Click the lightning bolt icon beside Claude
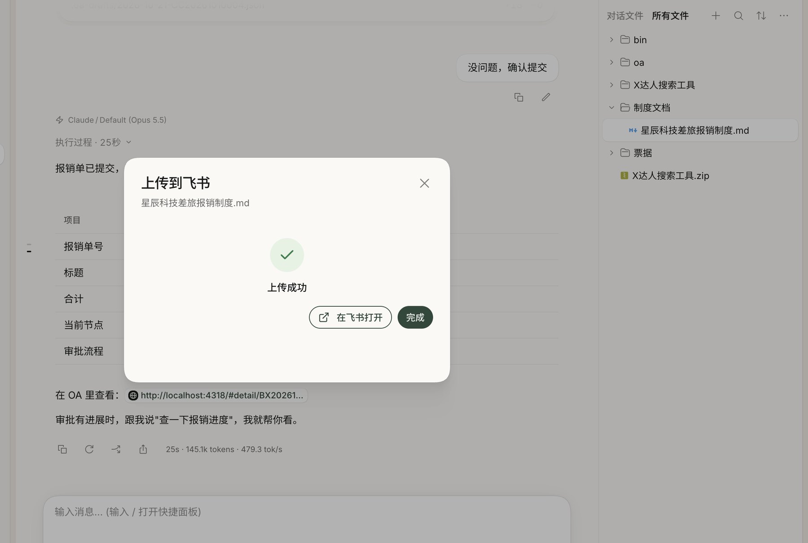The height and width of the screenshot is (543, 808). (x=59, y=120)
